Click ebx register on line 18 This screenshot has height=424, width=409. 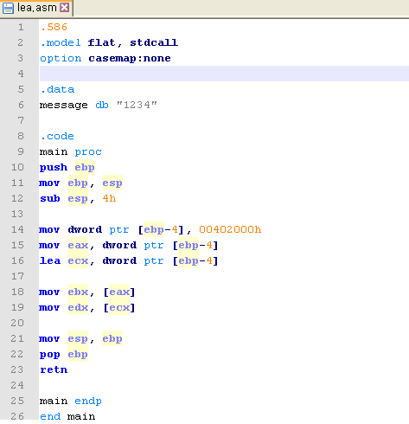[x=78, y=292]
